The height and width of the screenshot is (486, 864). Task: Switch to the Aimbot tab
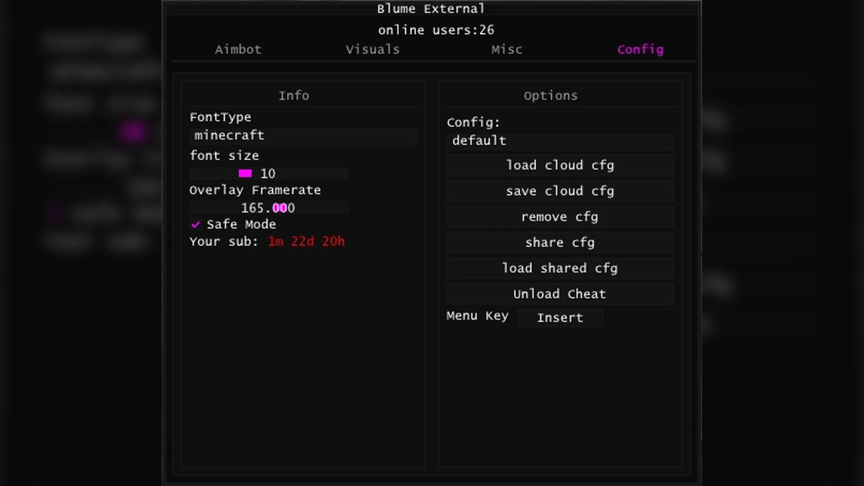(238, 49)
